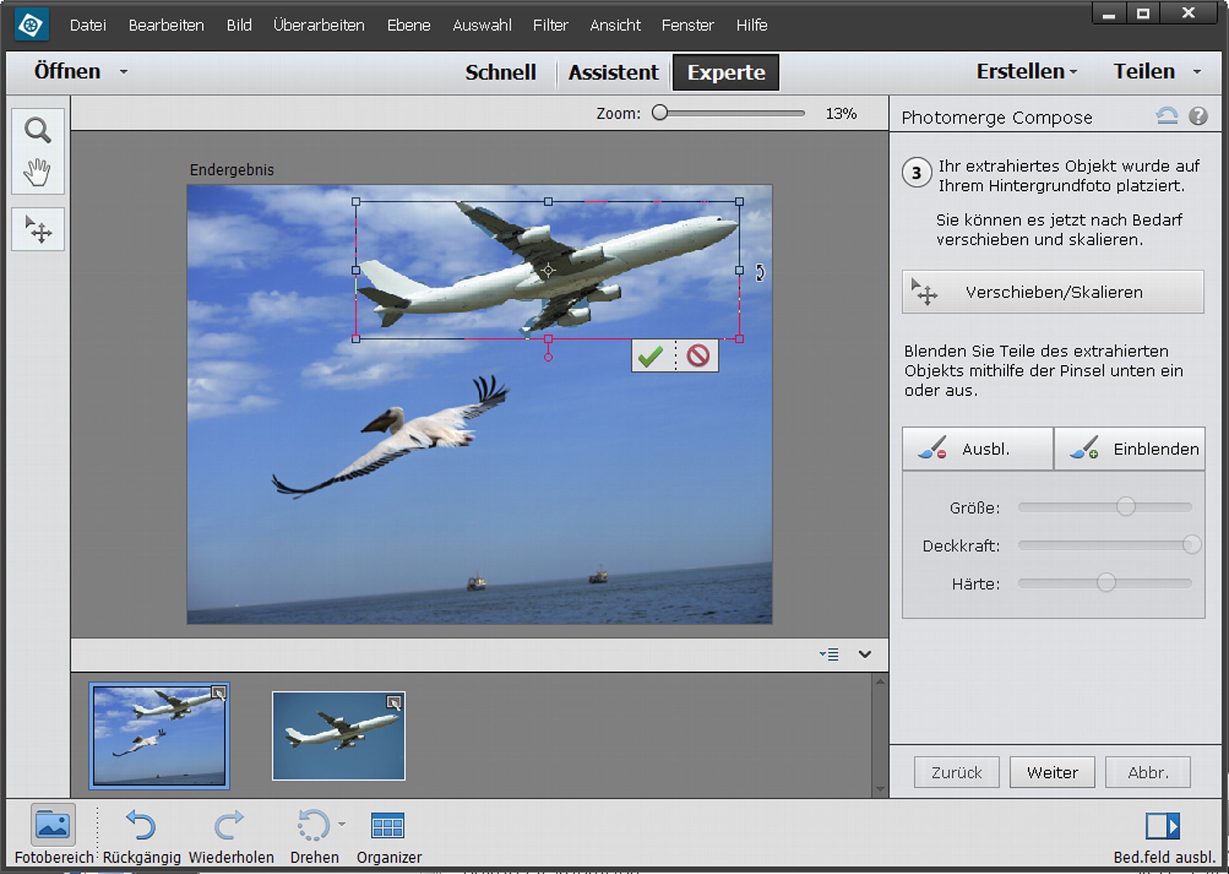
Task: Expand the Erstellen menu
Action: [1027, 71]
